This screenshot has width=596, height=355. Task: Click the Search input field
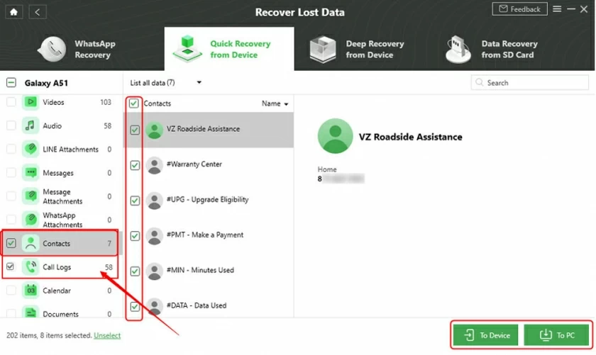(531, 83)
